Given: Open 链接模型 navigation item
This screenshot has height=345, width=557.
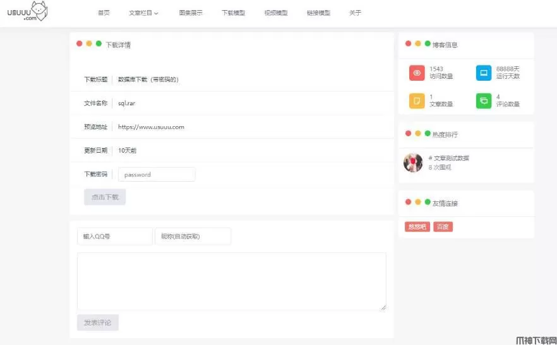Looking at the screenshot, I should click(x=319, y=13).
